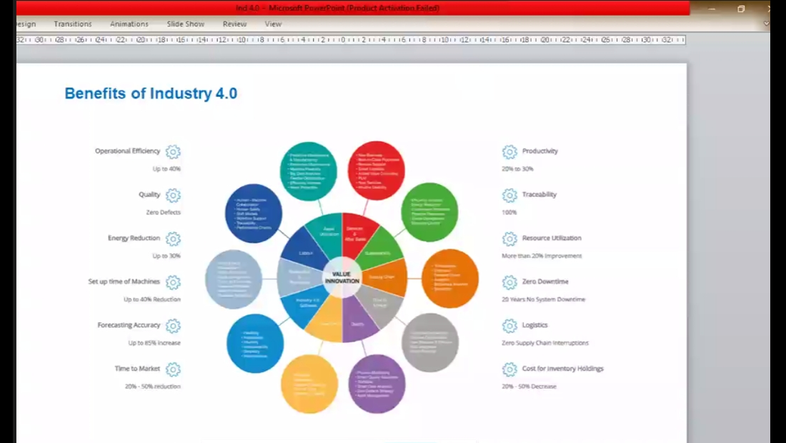Switch to the Animations tab
Viewport: 786px width, 443px height.
pyautogui.click(x=129, y=24)
